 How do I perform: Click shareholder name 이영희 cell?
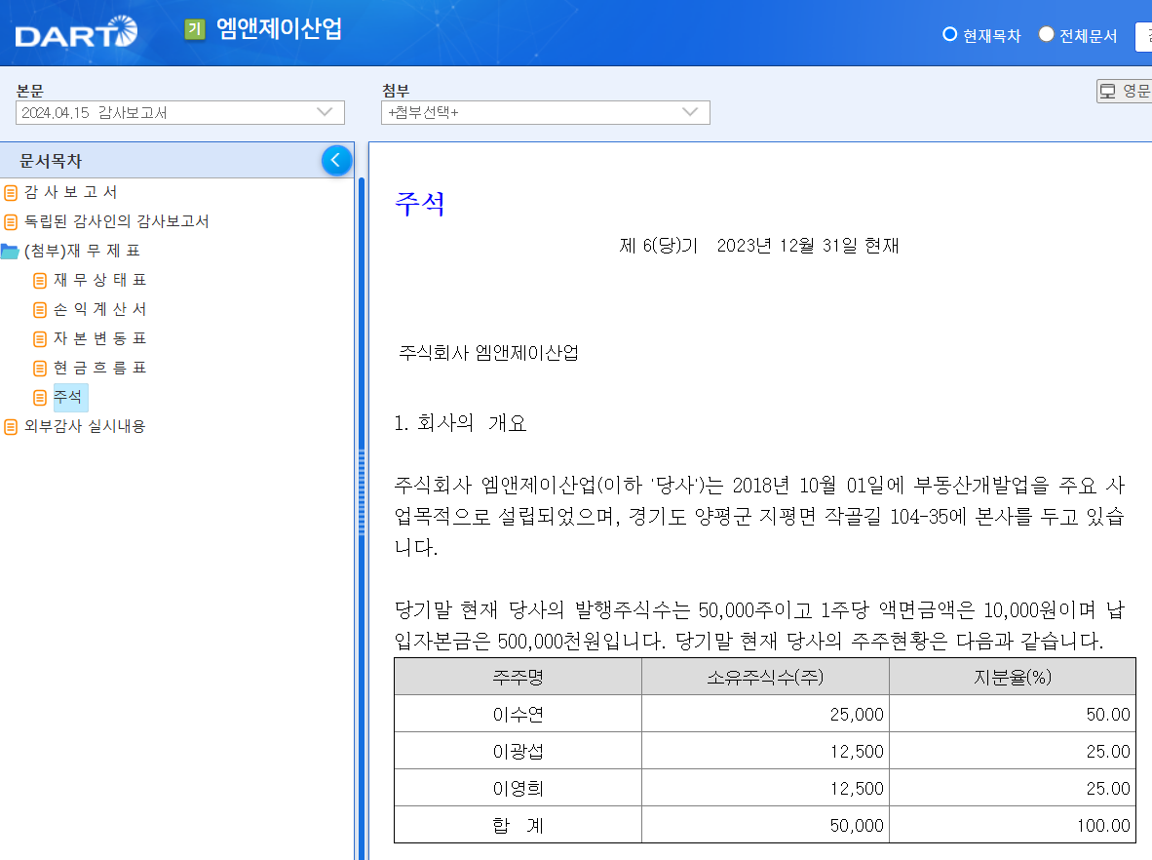coord(518,789)
